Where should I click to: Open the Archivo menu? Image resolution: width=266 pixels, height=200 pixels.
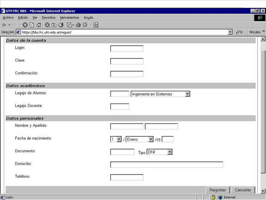(x=8, y=18)
